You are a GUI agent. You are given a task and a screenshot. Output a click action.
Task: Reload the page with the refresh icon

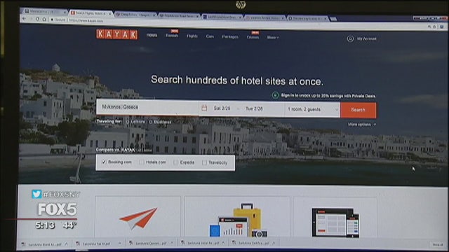[37, 19]
